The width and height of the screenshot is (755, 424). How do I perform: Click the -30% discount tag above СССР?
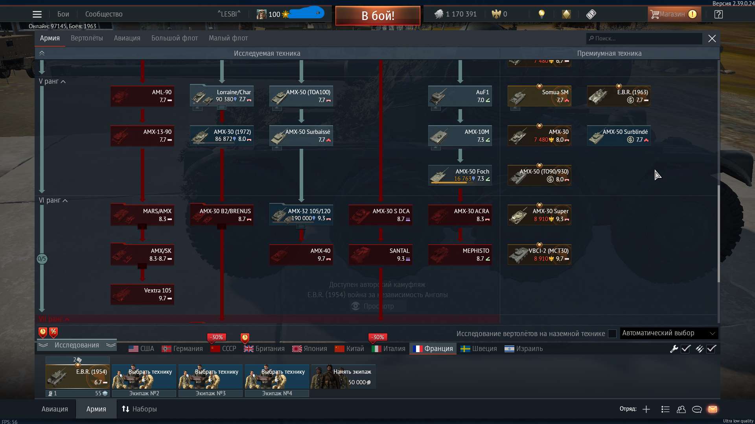point(216,337)
